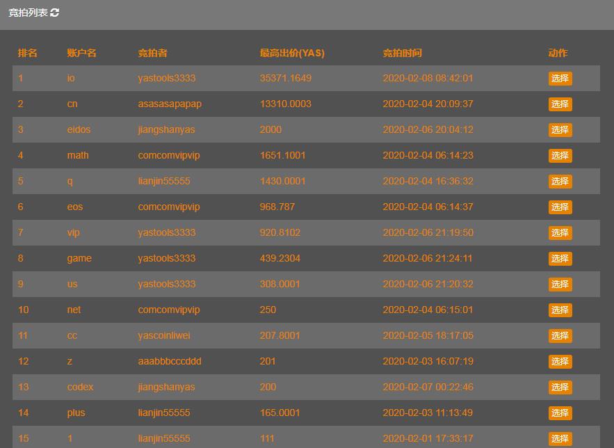Click 选择 for the cc account

[x=560, y=335]
